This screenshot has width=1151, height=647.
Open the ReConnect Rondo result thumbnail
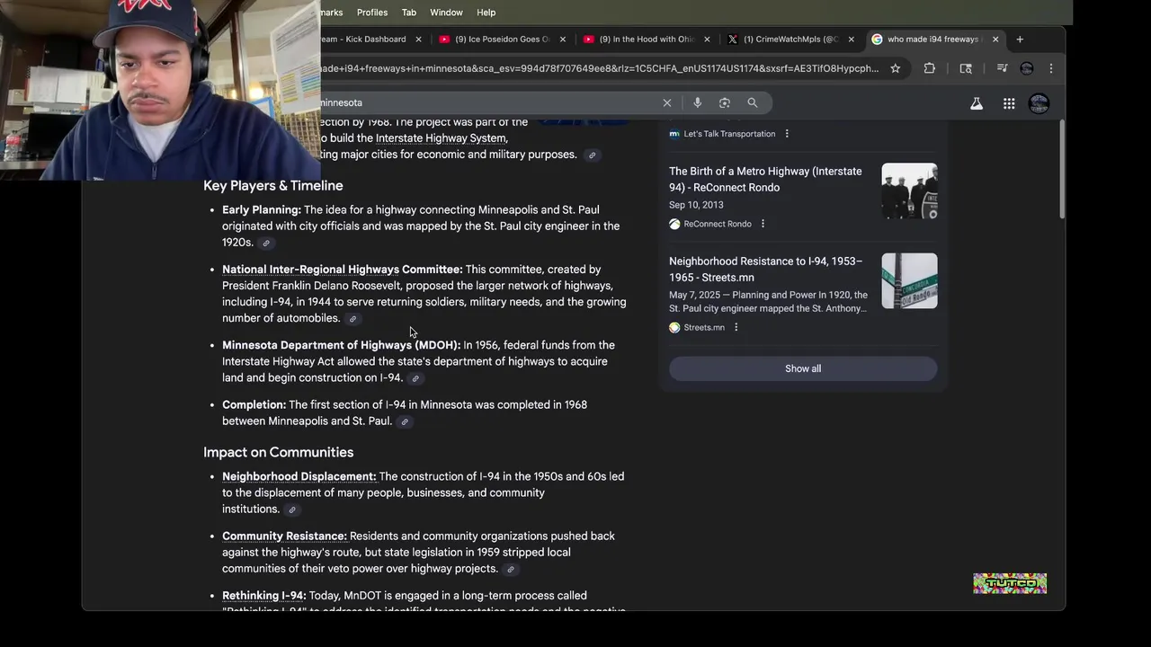click(909, 191)
